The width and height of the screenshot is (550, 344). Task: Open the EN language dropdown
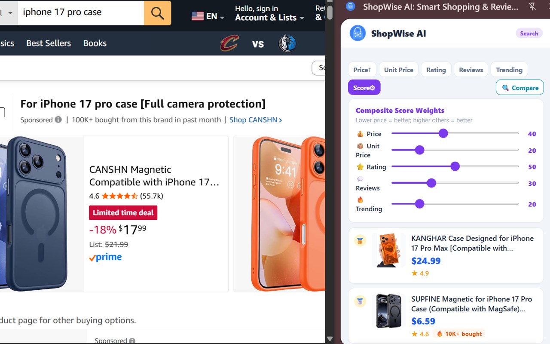208,16
